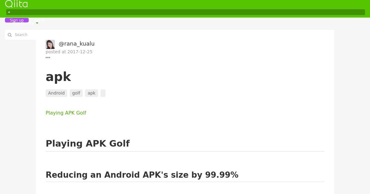Image resolution: width=370 pixels, height=194 pixels.
Task: Click the purple Sign up button
Action: click(17, 20)
